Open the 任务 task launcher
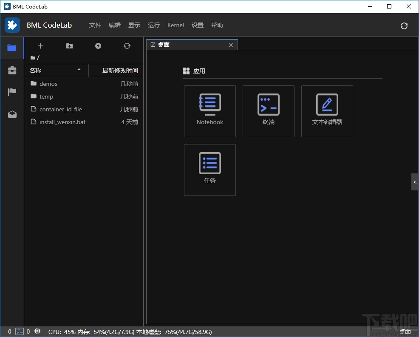 209,170
